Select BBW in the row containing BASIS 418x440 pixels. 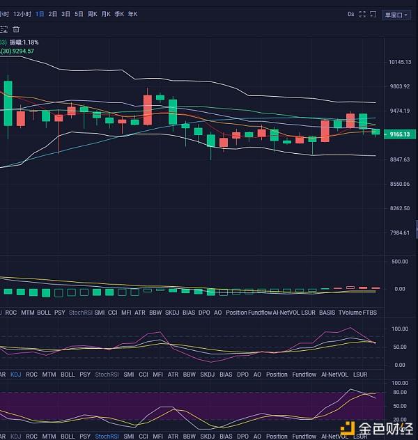click(155, 313)
